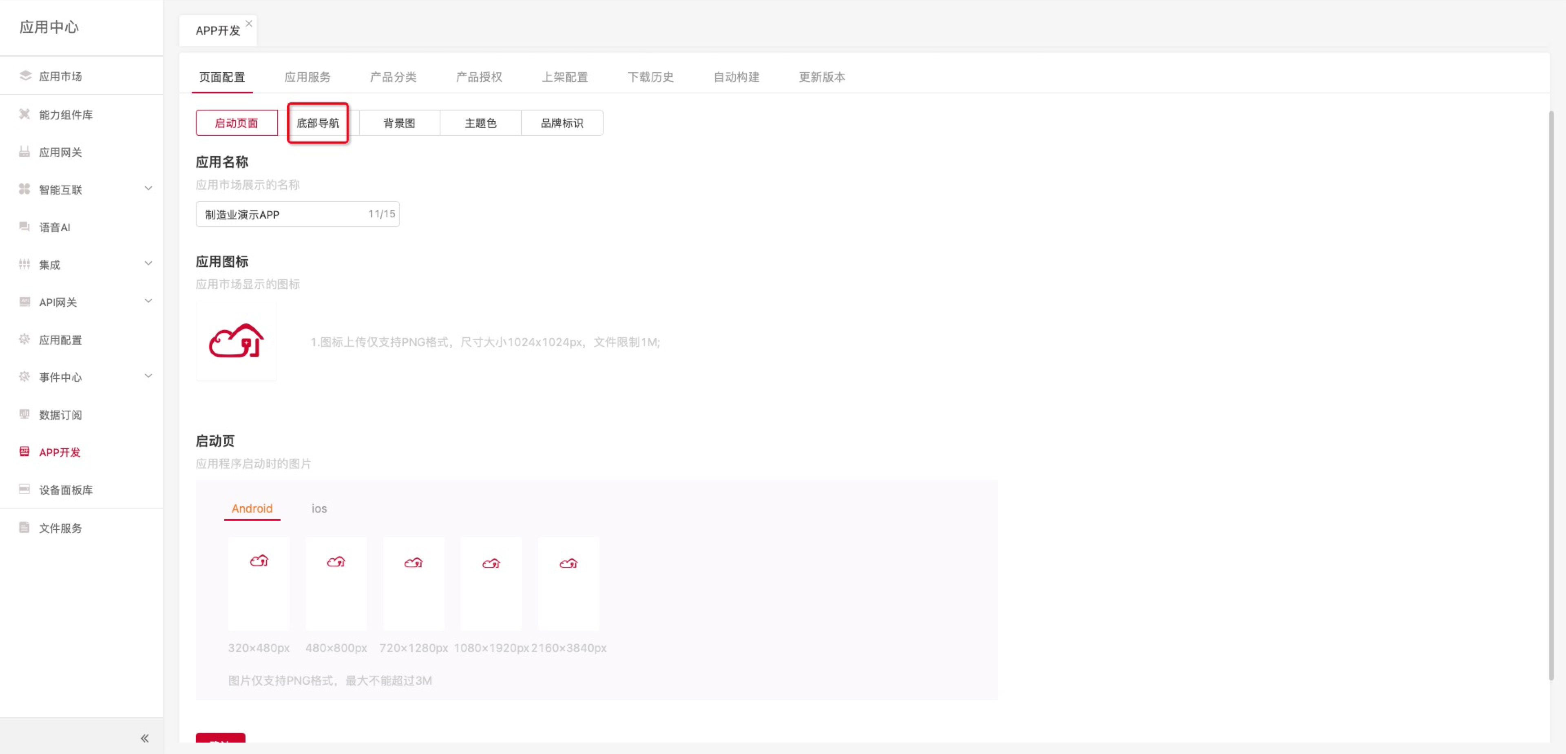Switch to the 产品授权 tab
1566x754 pixels.
point(479,77)
